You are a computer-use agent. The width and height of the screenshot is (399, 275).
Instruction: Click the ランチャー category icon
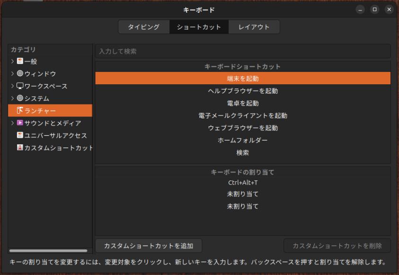(20, 110)
